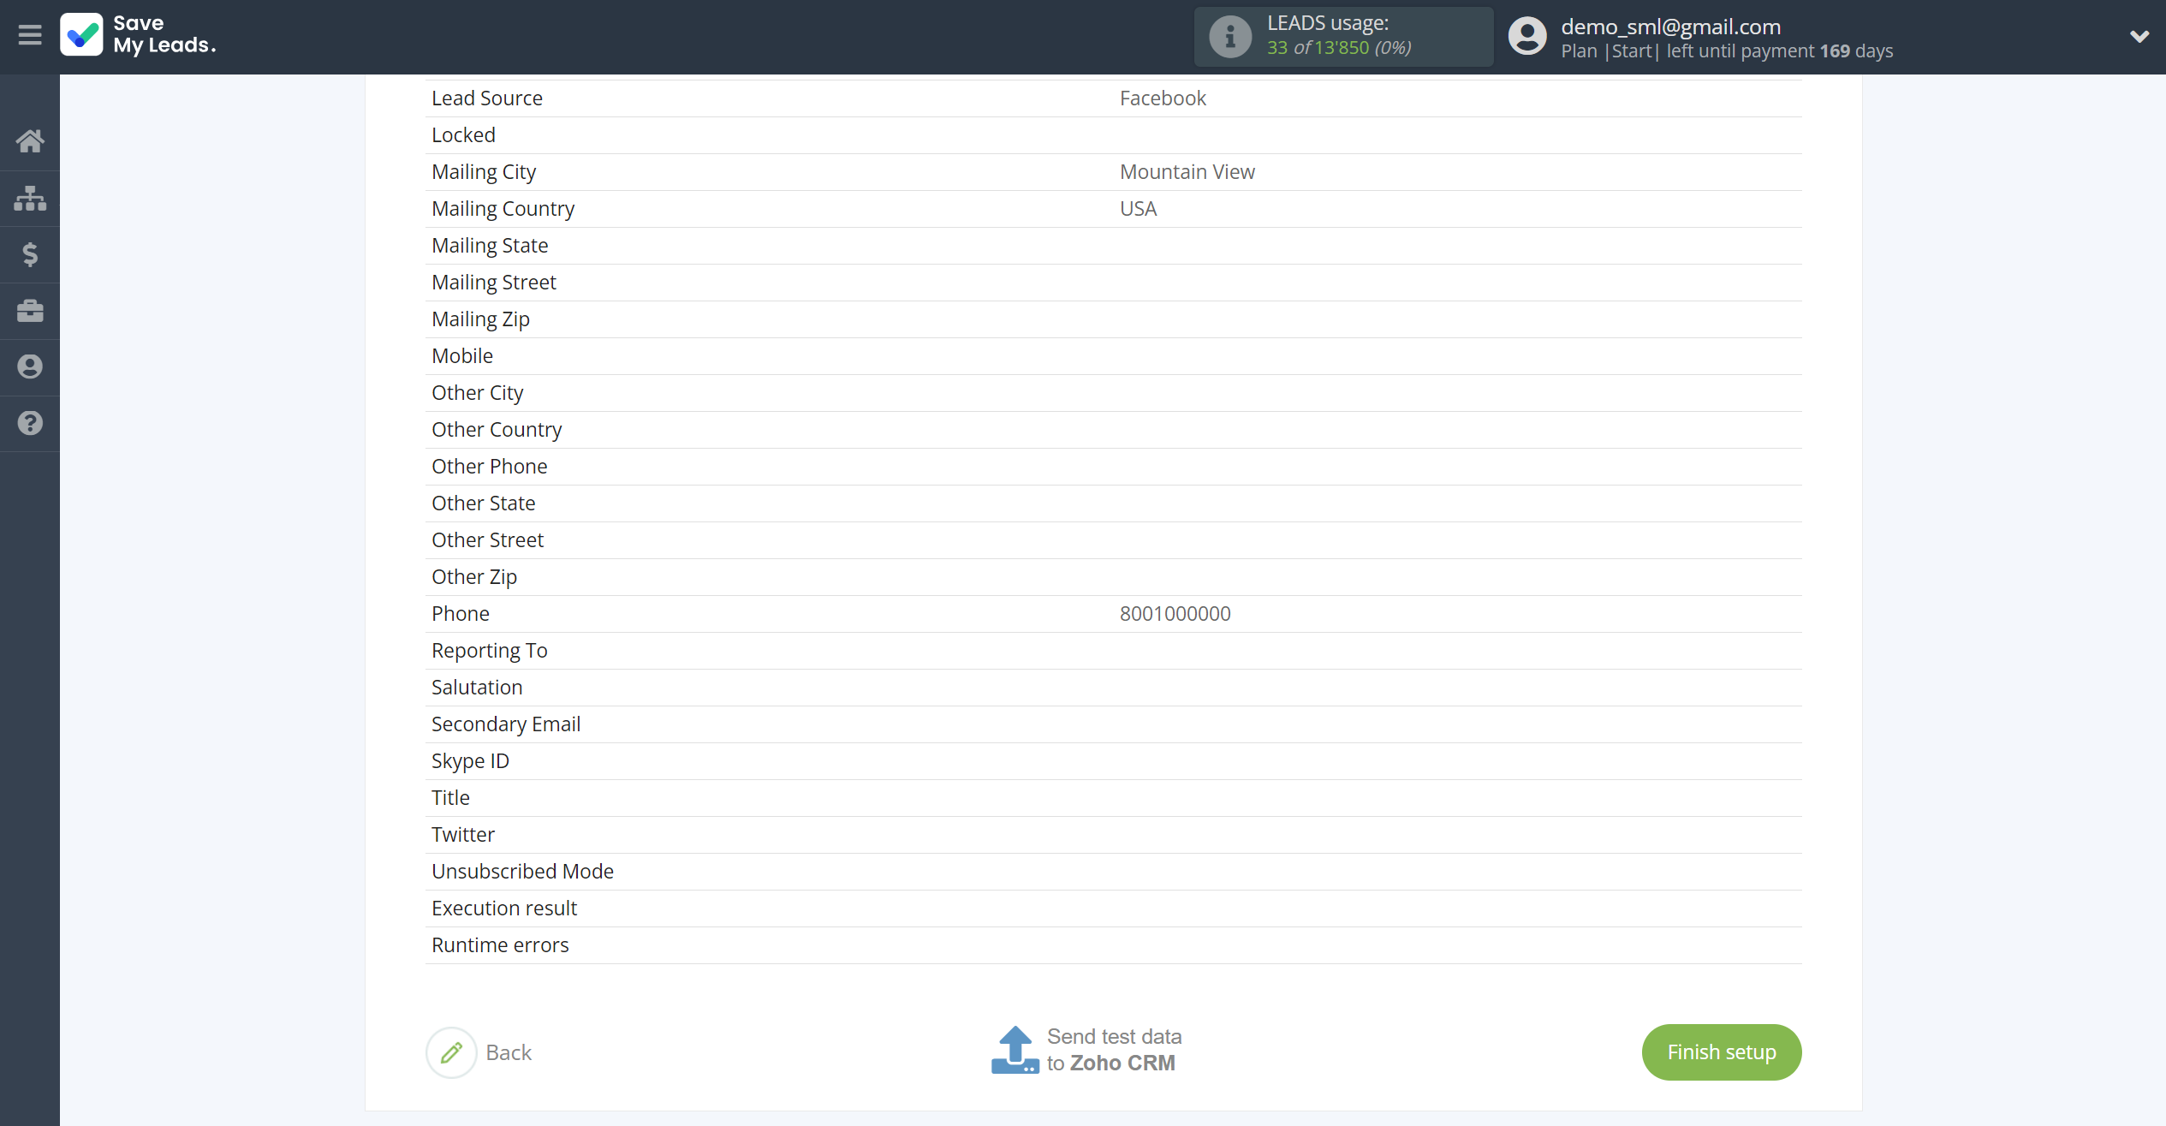Open the profile icon in sidebar
The width and height of the screenshot is (2166, 1126).
30,366
